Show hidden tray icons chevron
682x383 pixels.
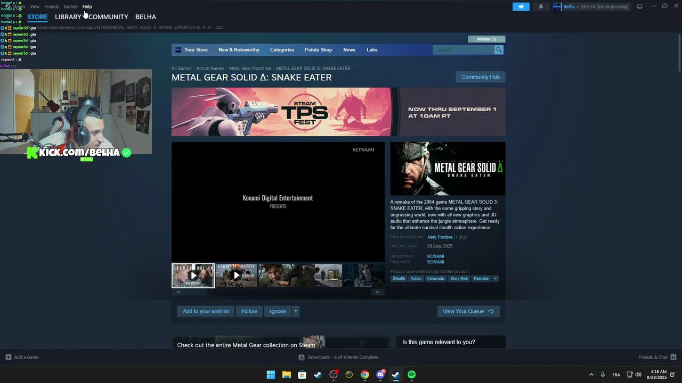tap(591, 374)
